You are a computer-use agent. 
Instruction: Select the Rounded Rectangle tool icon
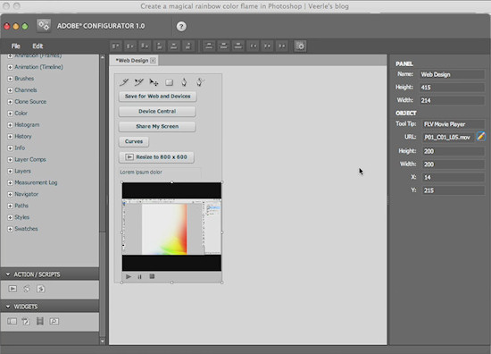(169, 82)
